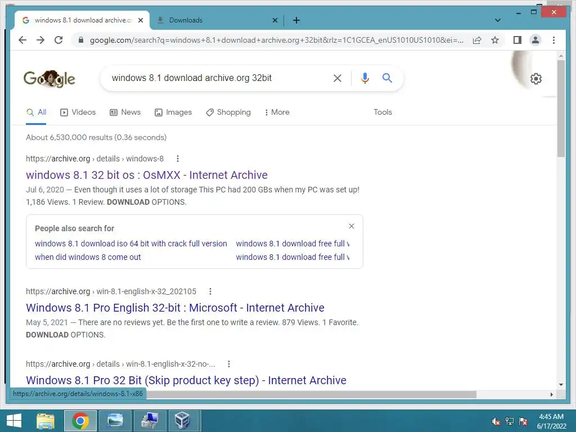Screen dimensions: 576x432
Task: Open 'windows 8.1 32 bit os : OsMXX' result
Action: pos(147,175)
